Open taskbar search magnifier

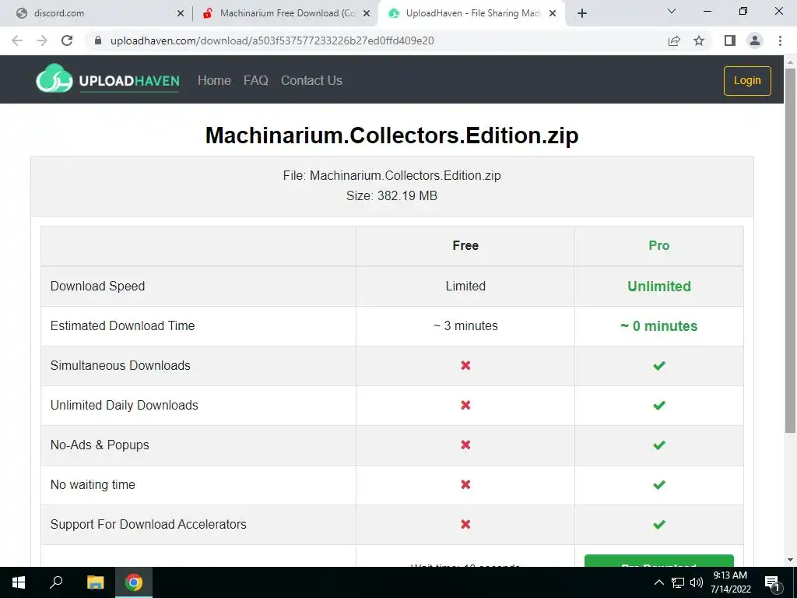[56, 582]
